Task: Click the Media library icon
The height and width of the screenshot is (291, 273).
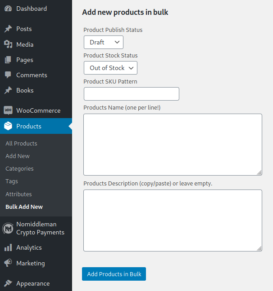Action: (x=8, y=44)
